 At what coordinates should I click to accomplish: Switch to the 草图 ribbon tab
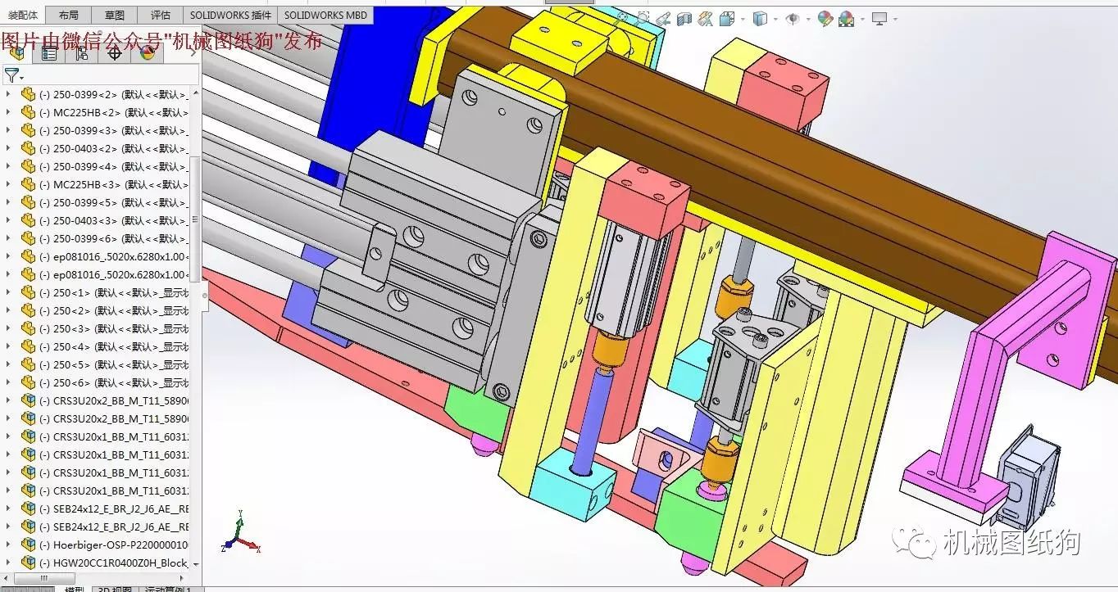tap(115, 15)
